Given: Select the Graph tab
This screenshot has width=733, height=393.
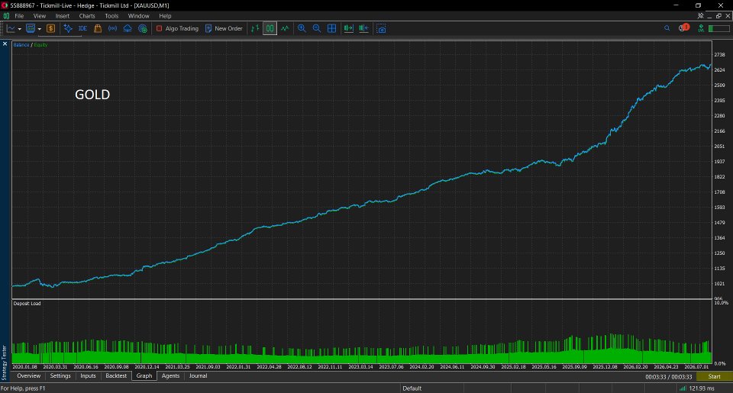Looking at the screenshot, I should coord(144,375).
